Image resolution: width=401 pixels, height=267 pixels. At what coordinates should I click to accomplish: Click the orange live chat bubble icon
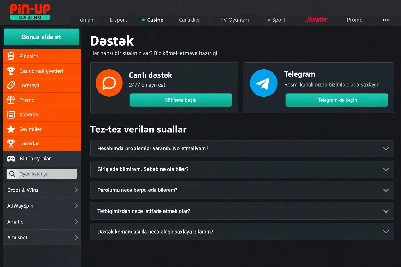[109, 83]
